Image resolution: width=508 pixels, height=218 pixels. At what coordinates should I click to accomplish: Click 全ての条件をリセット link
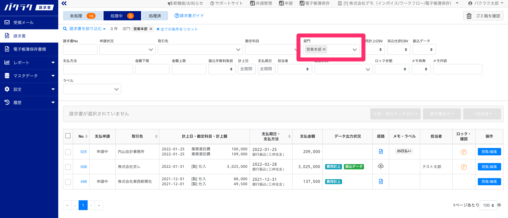pyautogui.click(x=177, y=29)
